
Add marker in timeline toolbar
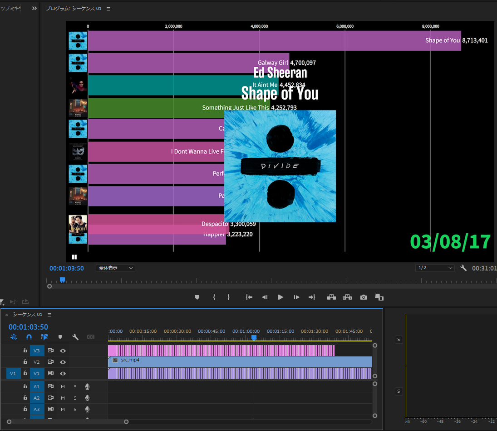coord(60,337)
